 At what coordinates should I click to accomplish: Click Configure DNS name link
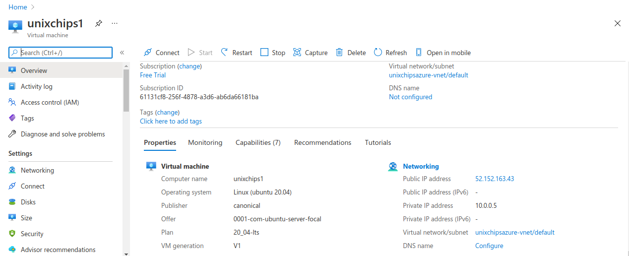click(x=489, y=246)
